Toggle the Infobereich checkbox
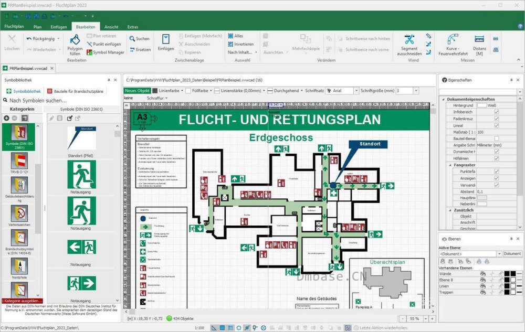The image size is (525, 332). [497, 112]
